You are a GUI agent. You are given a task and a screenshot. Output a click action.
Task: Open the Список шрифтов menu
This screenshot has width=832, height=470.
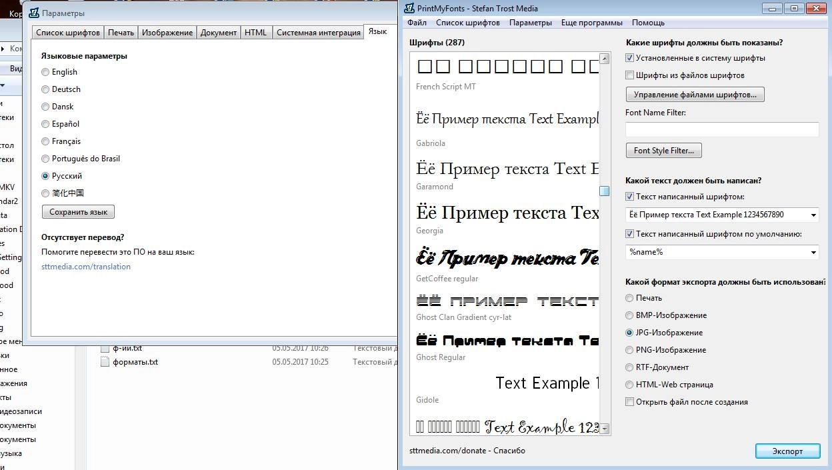pos(468,23)
